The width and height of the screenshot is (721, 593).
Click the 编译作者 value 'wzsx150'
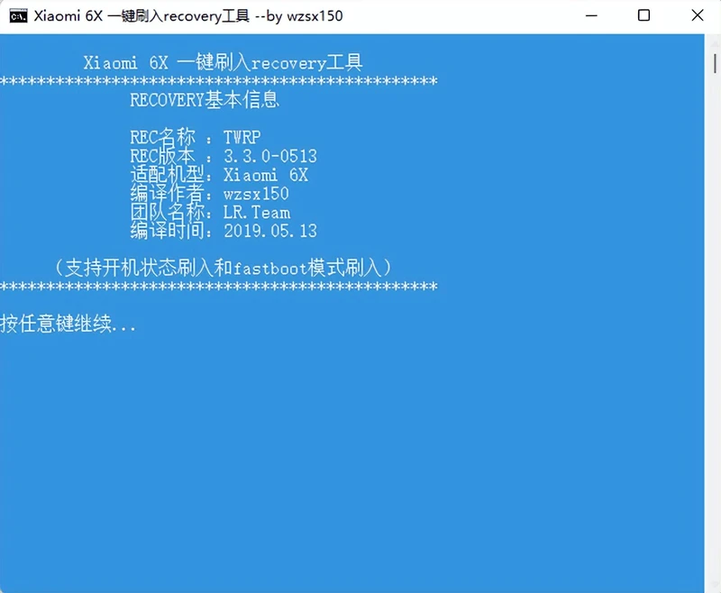point(256,194)
